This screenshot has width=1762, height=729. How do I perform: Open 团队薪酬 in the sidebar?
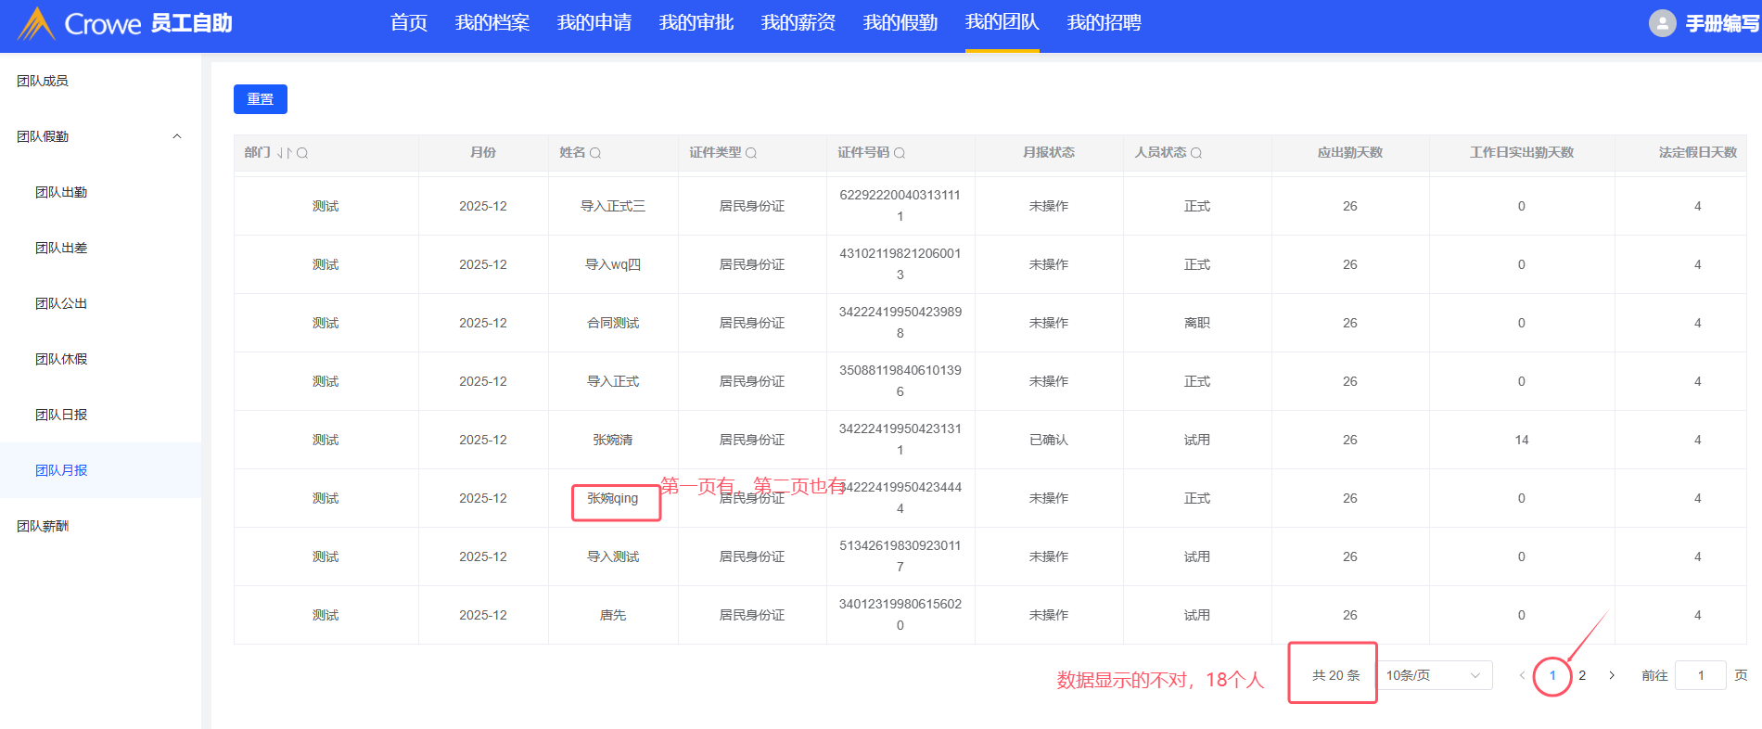point(43,526)
